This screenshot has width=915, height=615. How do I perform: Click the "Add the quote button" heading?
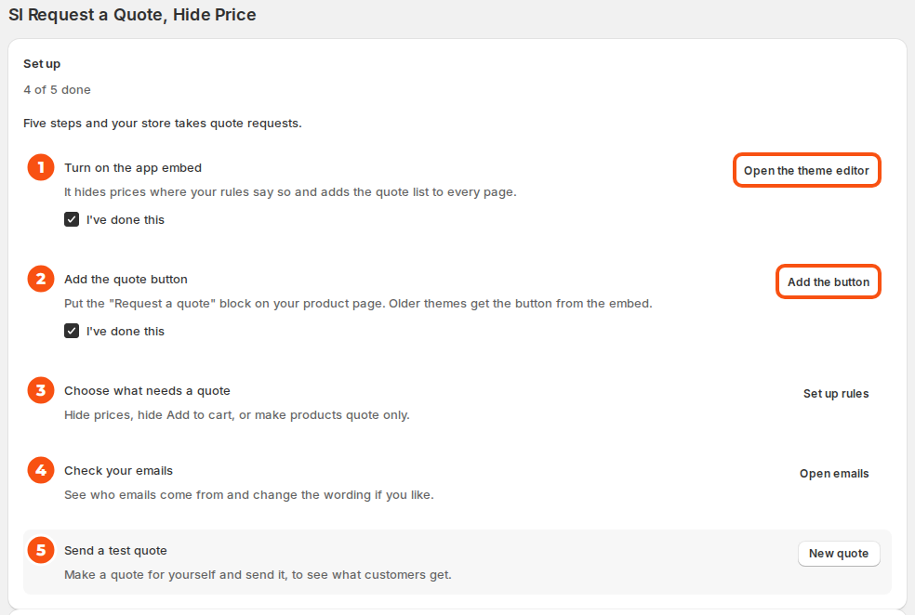point(126,280)
